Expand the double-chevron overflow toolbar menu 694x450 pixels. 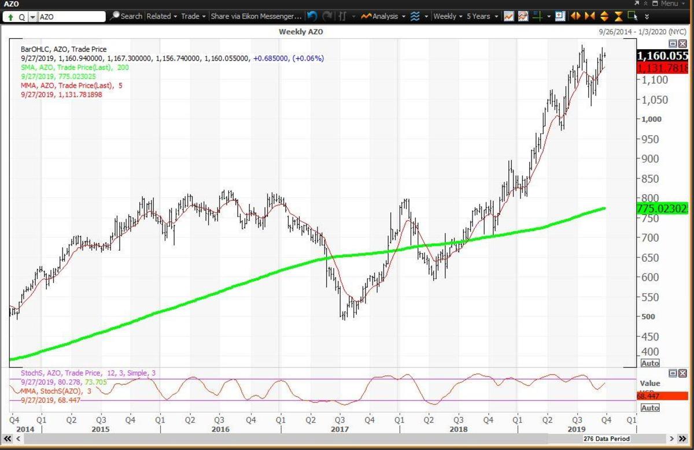(x=647, y=16)
